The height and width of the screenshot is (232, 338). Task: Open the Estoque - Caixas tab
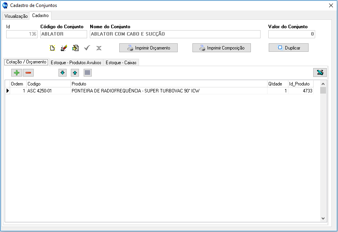[x=121, y=63]
